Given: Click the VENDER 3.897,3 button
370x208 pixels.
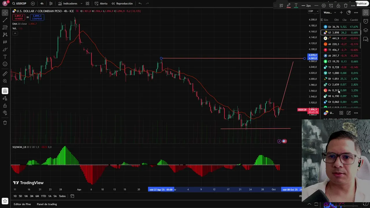Looking at the screenshot, I should 19,17.
